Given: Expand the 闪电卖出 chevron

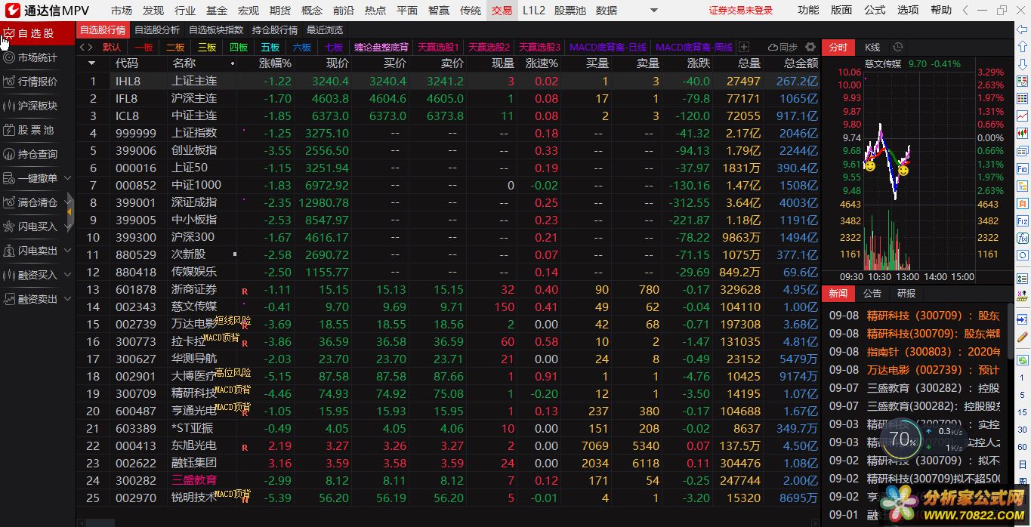Looking at the screenshot, I should click(x=67, y=251).
